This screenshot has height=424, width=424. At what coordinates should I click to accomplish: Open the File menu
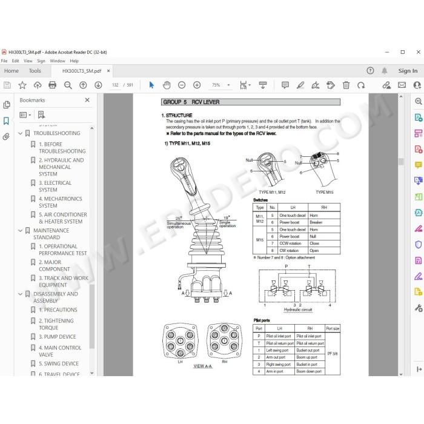coord(4,61)
